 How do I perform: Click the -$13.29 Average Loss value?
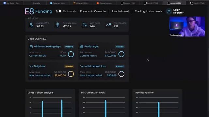(67, 26)
